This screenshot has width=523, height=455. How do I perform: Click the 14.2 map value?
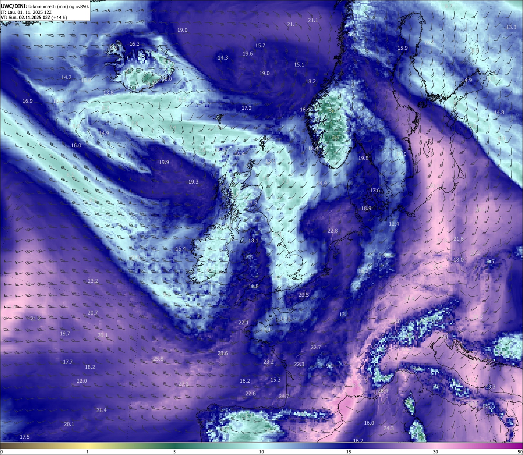(x=66, y=78)
